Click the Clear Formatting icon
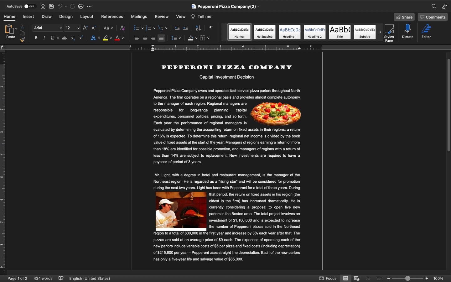 pyautogui.click(x=122, y=28)
